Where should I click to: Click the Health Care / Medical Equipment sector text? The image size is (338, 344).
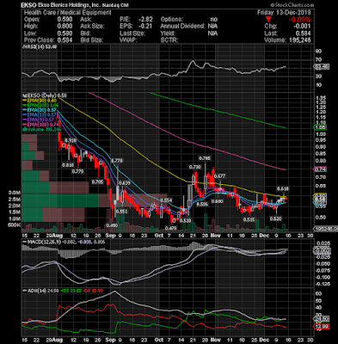pyautogui.click(x=67, y=13)
